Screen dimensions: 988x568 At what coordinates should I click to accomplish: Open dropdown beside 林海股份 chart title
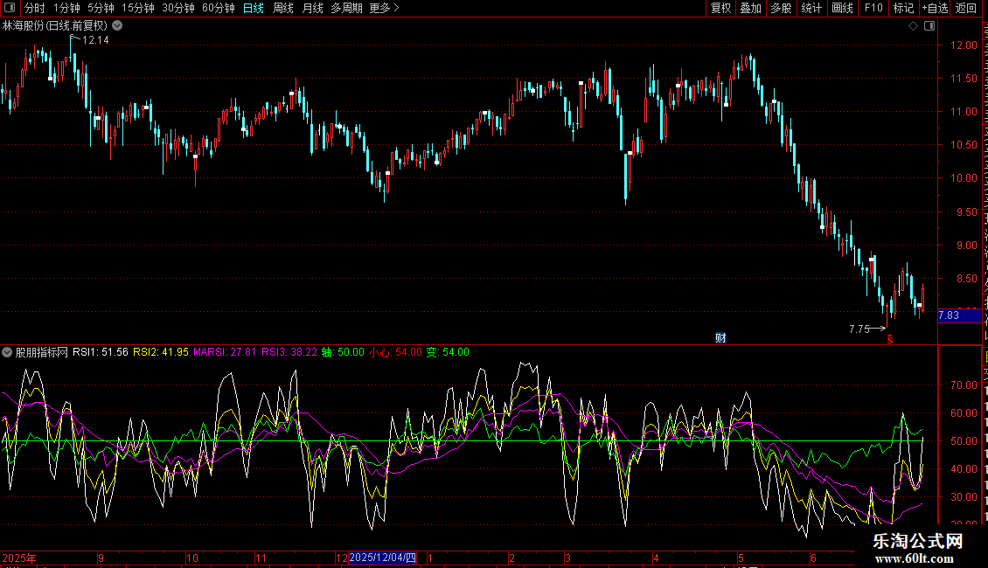[x=117, y=26]
